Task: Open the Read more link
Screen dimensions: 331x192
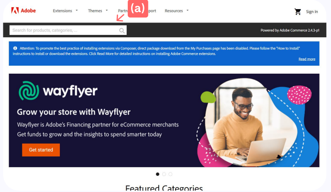Action: click(x=307, y=59)
